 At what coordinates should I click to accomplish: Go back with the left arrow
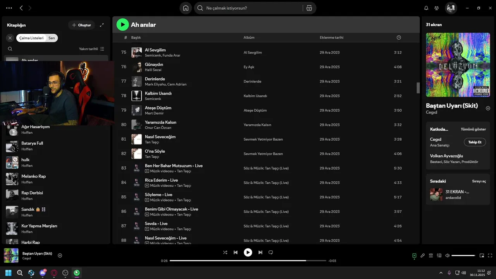tap(21, 8)
